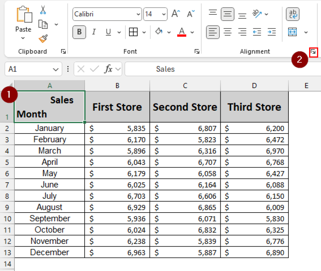This screenshot has height=271, width=321.
Task: Open the font size dropdown
Action: pyautogui.click(x=163, y=14)
